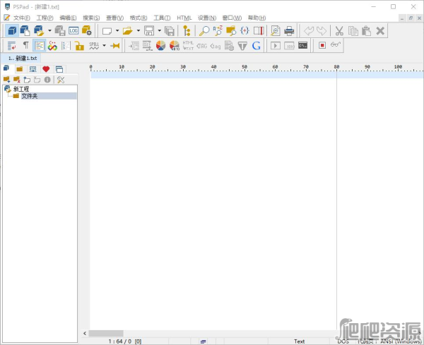Click the new project icon
This screenshot has height=345, width=424.
[25, 30]
